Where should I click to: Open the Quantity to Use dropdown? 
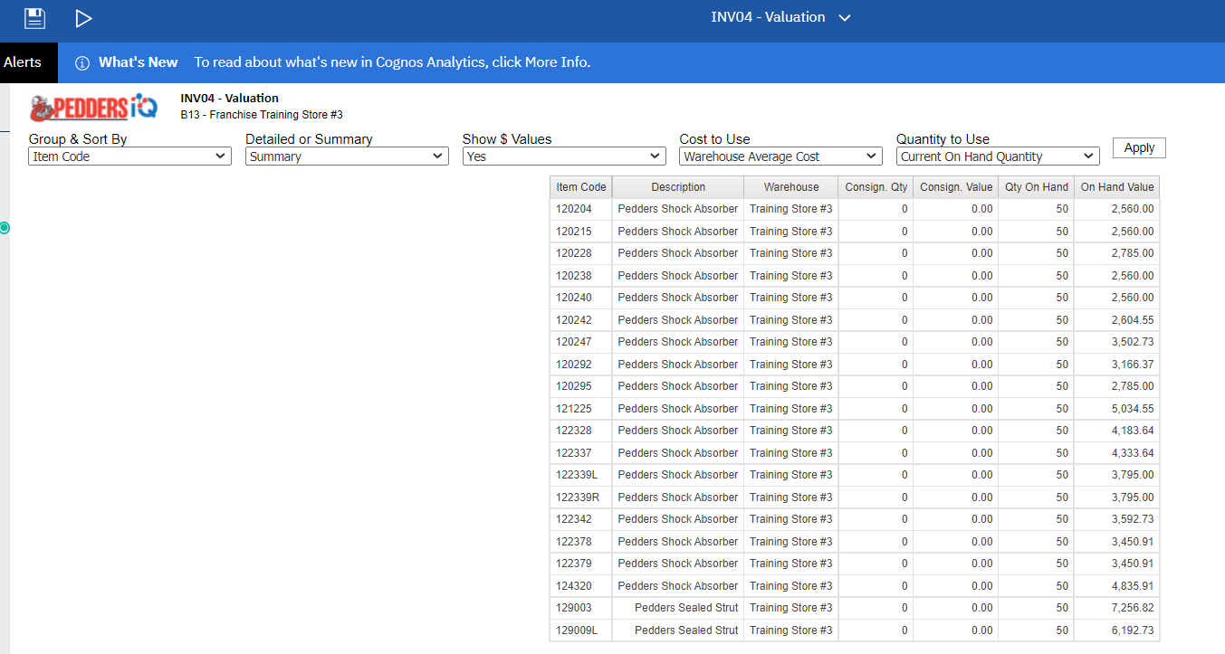point(998,156)
